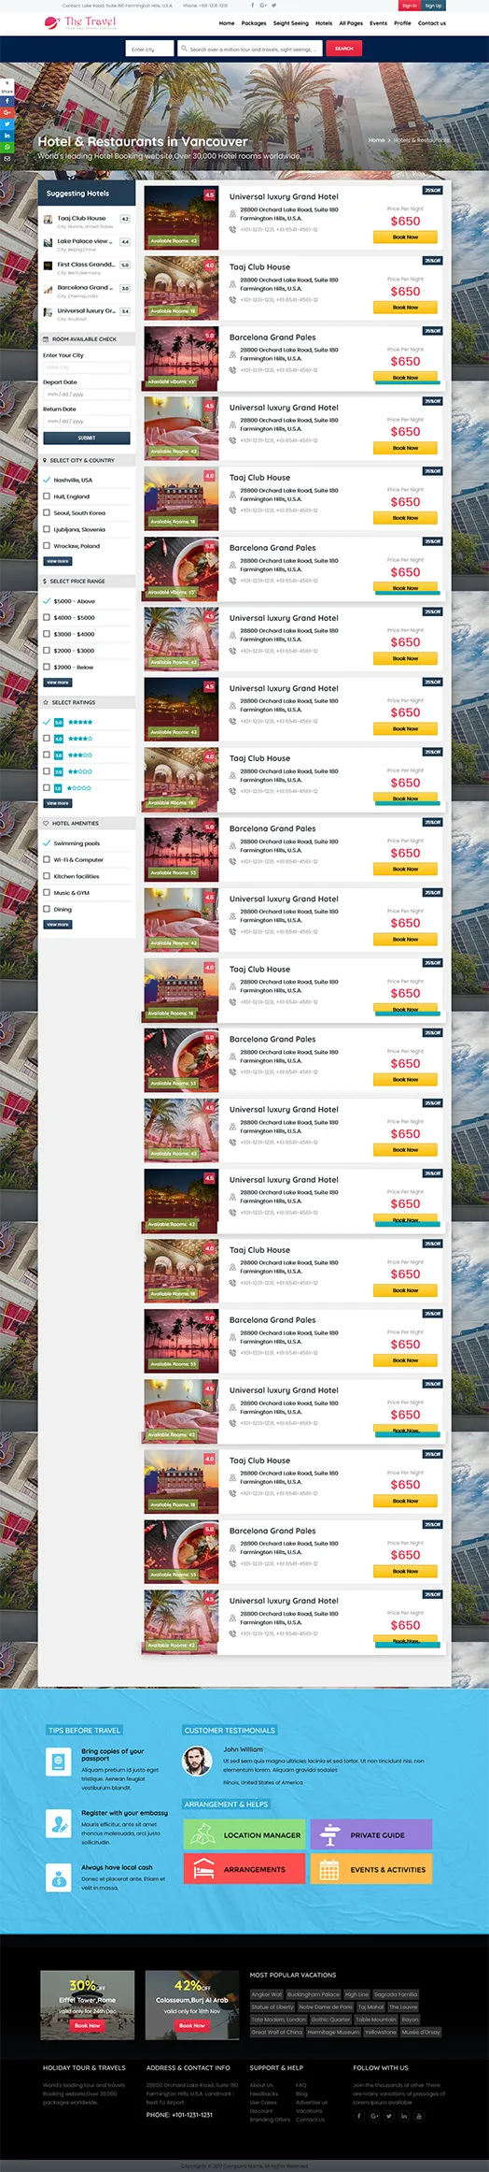Open the Private Guide tile
This screenshot has width=489, height=2172.
[x=370, y=1834]
